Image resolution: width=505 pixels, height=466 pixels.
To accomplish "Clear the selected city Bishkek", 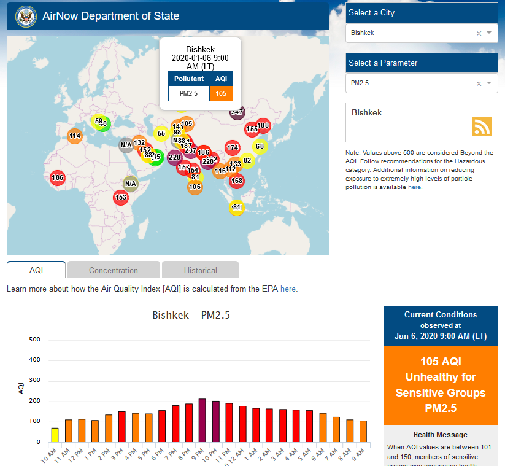I will (x=479, y=33).
